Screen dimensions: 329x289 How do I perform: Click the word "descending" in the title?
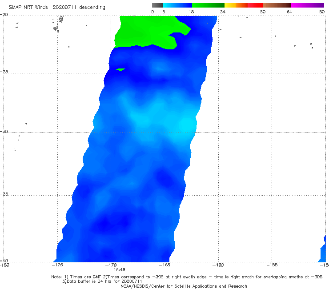pyautogui.click(x=92, y=8)
